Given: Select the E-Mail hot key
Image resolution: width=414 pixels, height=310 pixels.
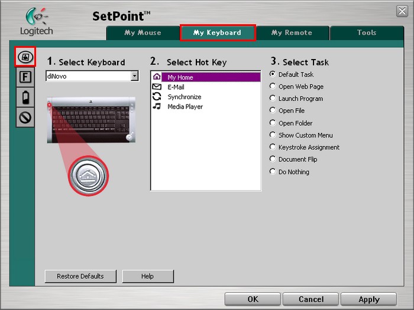Looking at the screenshot, I should point(176,87).
